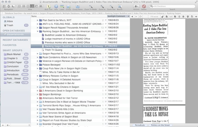Screen dimensions: 198x127
Task: Click the Zoom To Width icon
Action: coord(91,6)
